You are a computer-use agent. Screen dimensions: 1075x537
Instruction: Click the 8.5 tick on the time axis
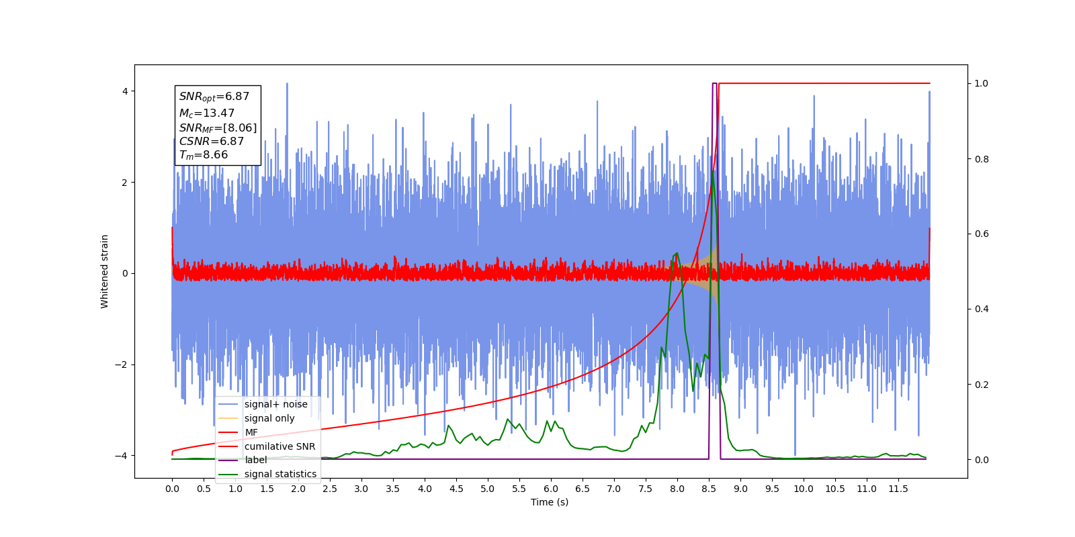tap(709, 489)
